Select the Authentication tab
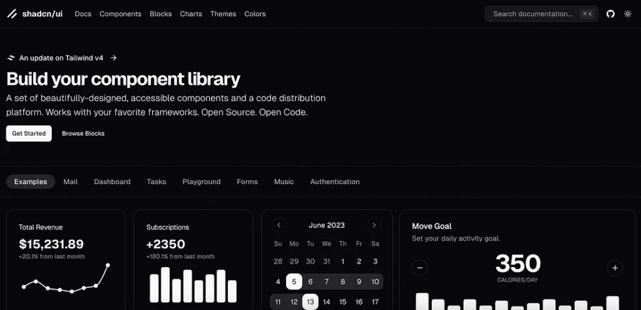 [x=335, y=182]
